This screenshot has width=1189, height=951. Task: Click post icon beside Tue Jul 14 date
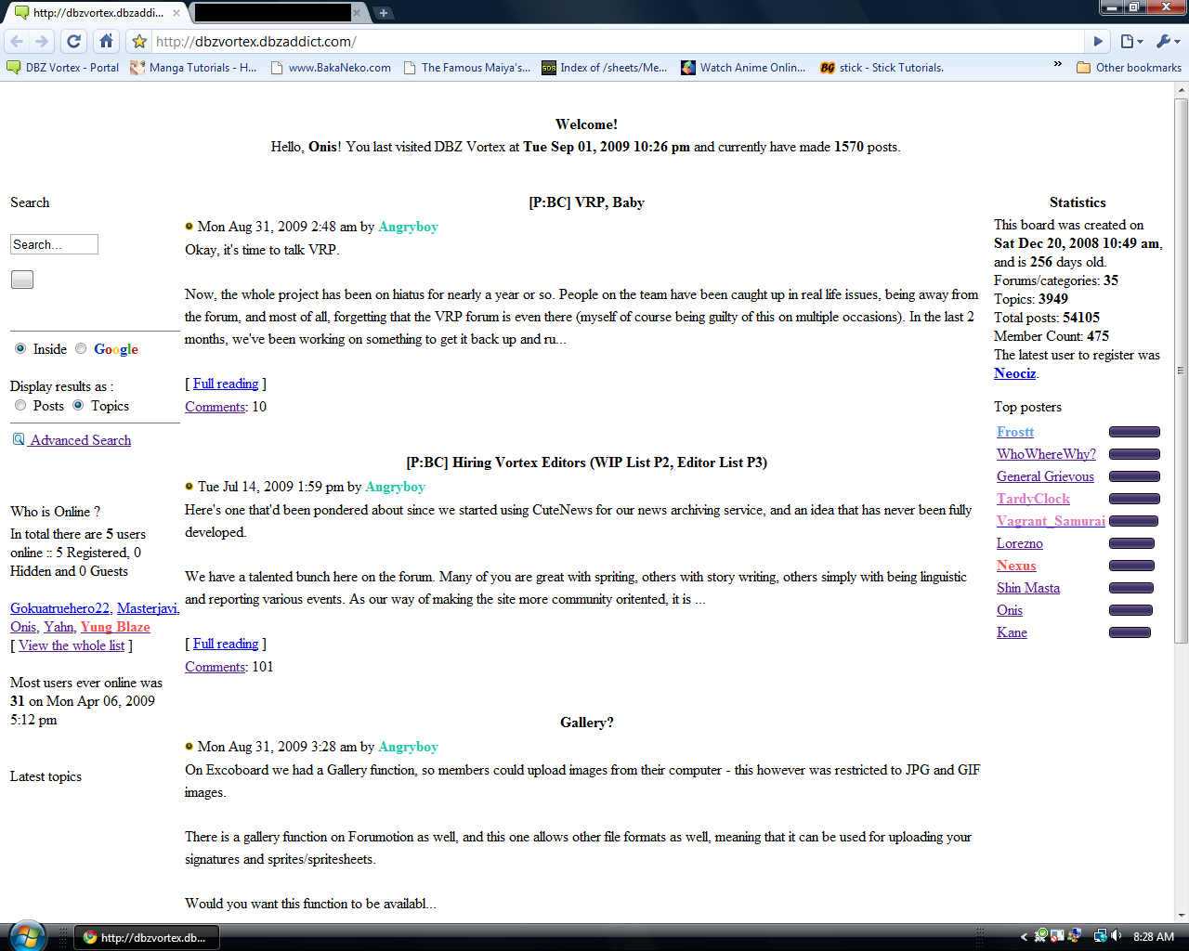189,487
